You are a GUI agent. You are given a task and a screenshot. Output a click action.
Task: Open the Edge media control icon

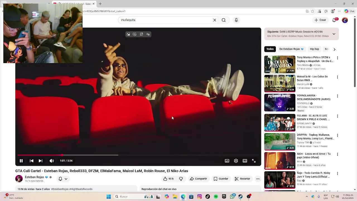319,11
